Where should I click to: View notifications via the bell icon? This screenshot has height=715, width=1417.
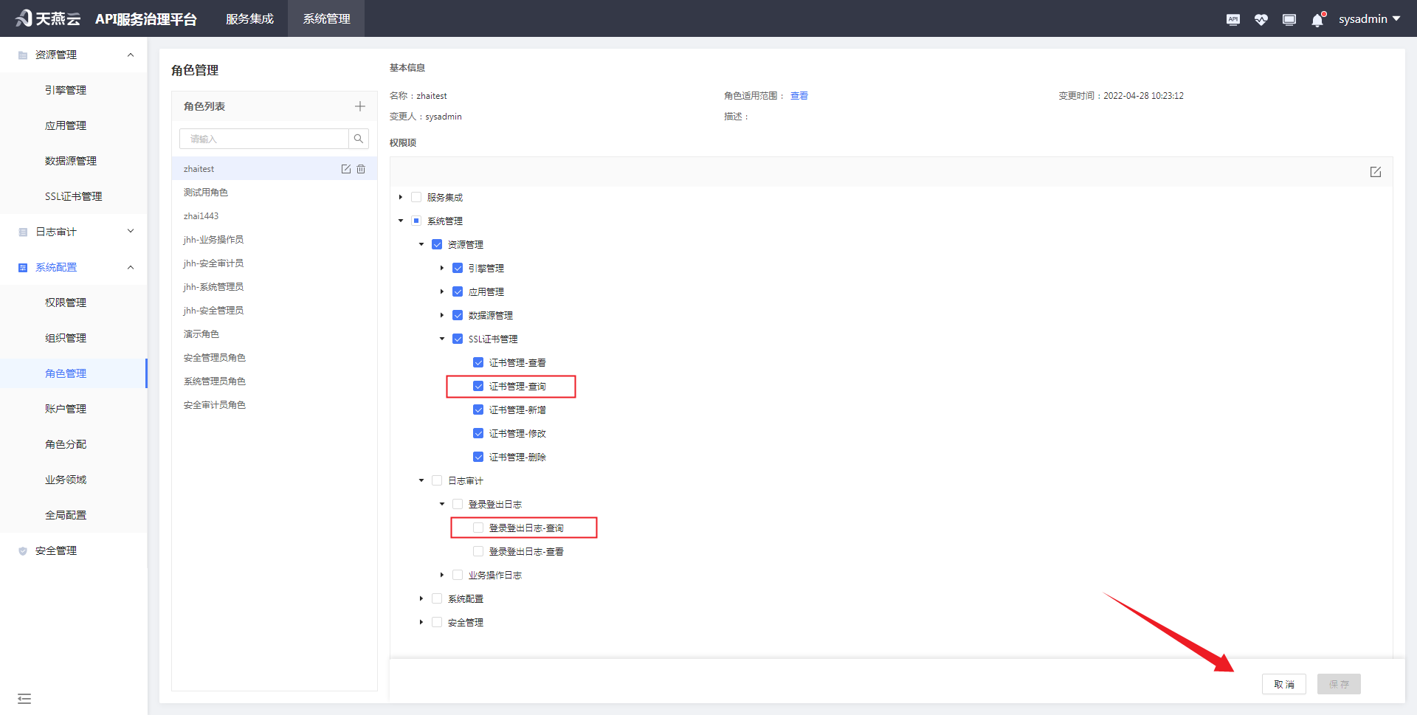point(1317,20)
